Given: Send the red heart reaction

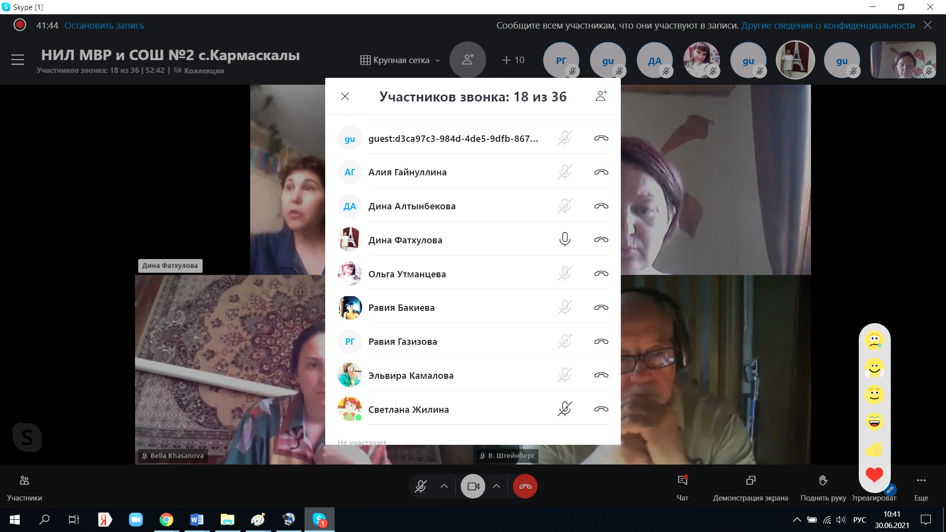Looking at the screenshot, I should [874, 475].
